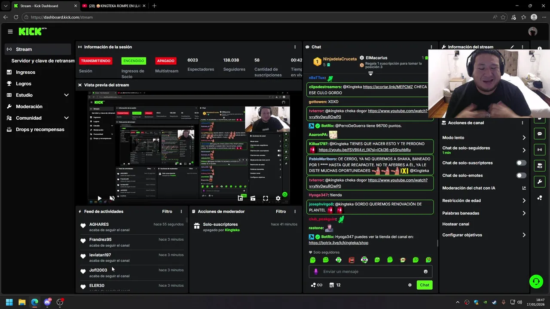Toggle Chat de solo-suscriptores switch
The height and width of the screenshot is (309, 550).
click(521, 163)
